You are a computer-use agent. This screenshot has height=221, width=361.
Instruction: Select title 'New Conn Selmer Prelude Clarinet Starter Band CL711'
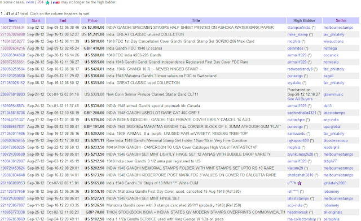point(152,94)
